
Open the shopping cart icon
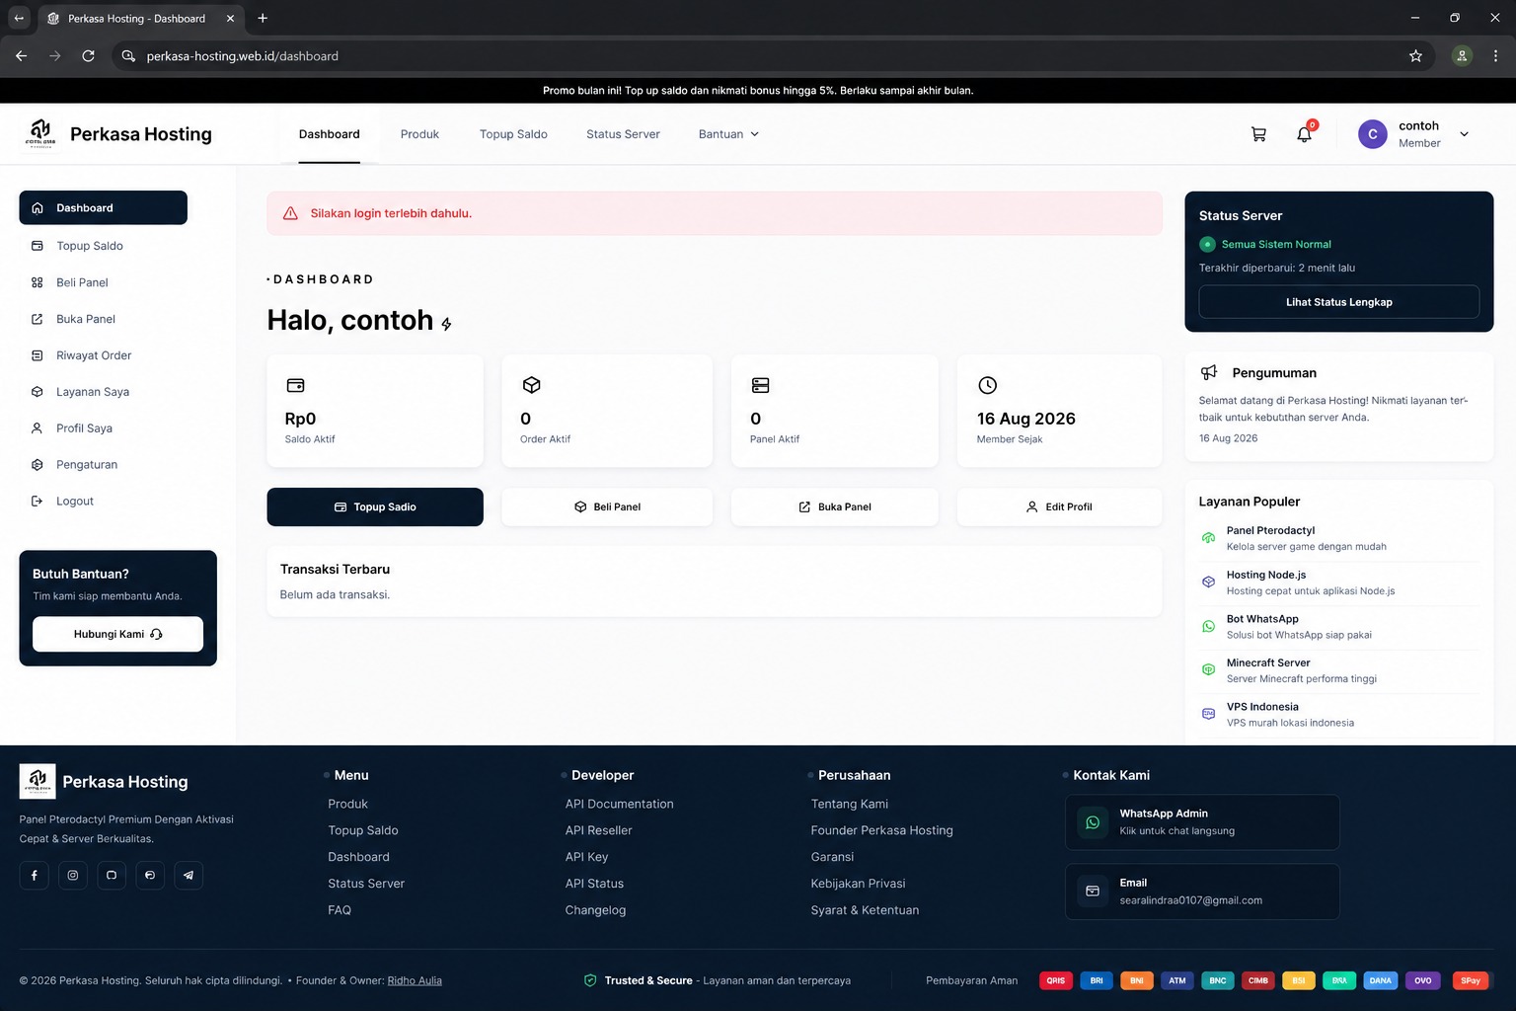pyautogui.click(x=1258, y=134)
